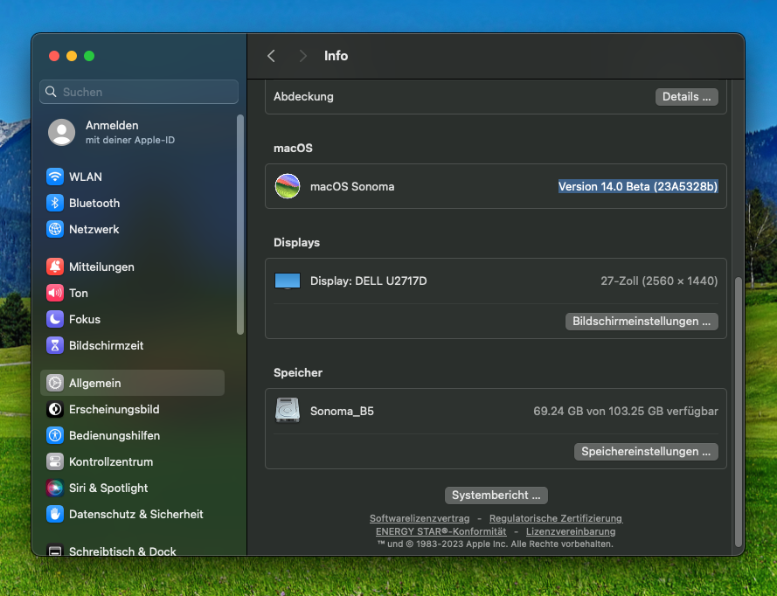Screen dimensions: 777x596
Task: Click the highlighted Version 14.0 Beta text
Action: [x=638, y=186]
